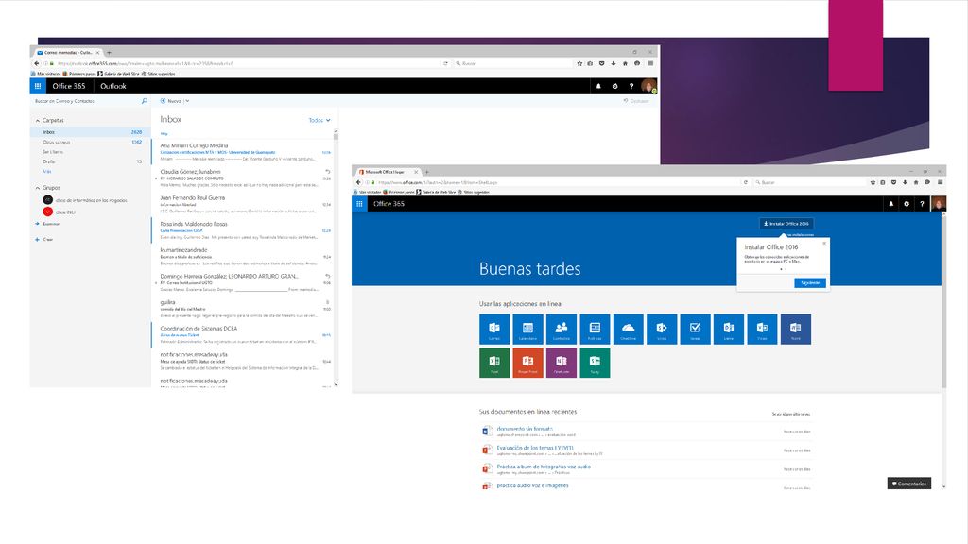Open recent document 'documento sin formato'
This screenshot has height=544, width=968.
pos(525,428)
